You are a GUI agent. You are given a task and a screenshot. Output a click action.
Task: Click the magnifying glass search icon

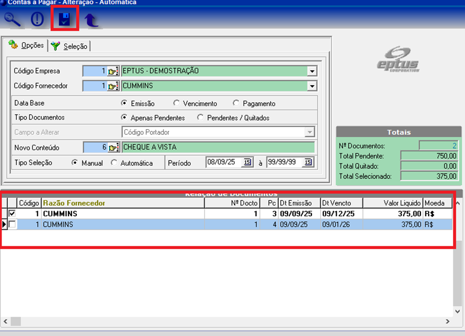click(x=13, y=20)
